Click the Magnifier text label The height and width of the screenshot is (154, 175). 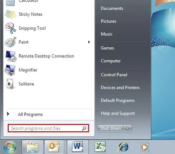coord(28,70)
